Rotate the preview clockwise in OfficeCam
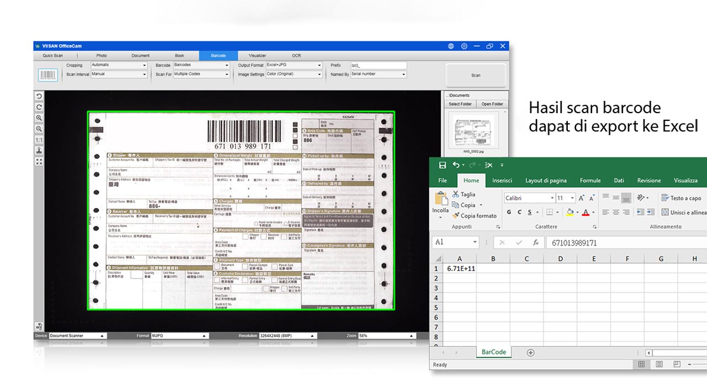 click(x=39, y=107)
